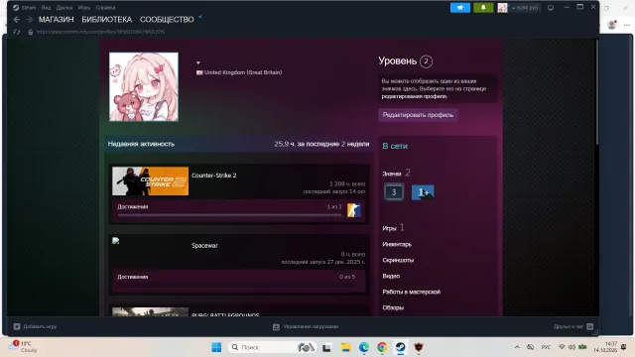This screenshot has height=357, width=635.
Task: Expand the persona name dropdown arrow
Action: point(198,62)
